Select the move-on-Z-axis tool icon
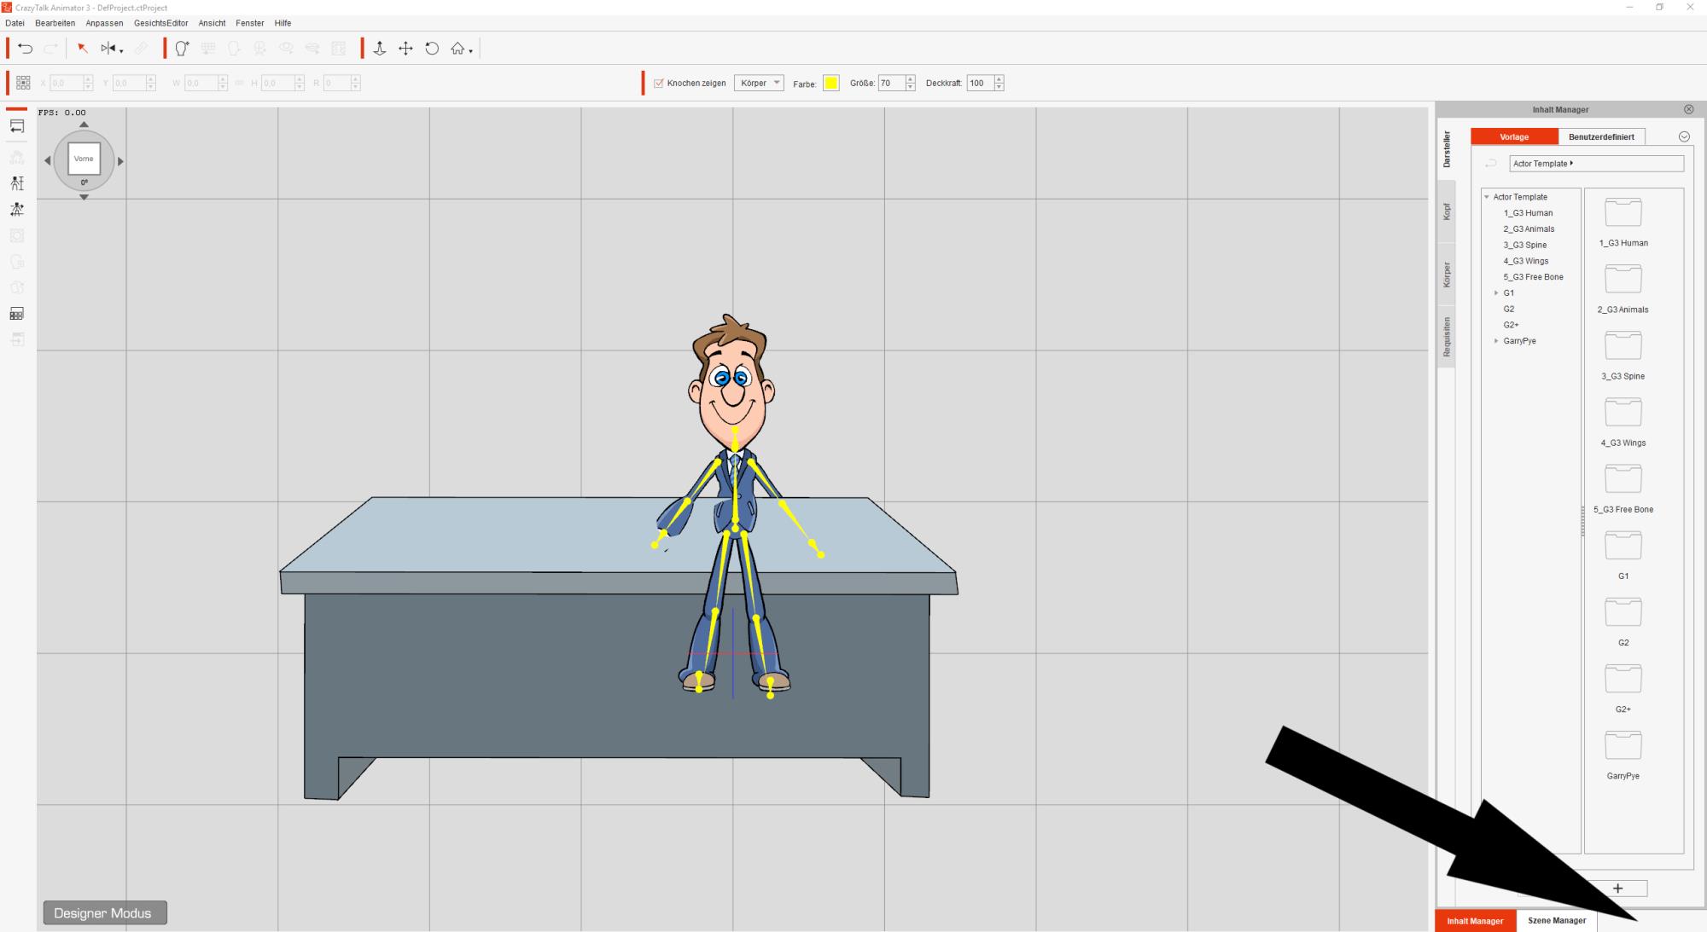Image resolution: width=1707 pixels, height=932 pixels. click(380, 49)
